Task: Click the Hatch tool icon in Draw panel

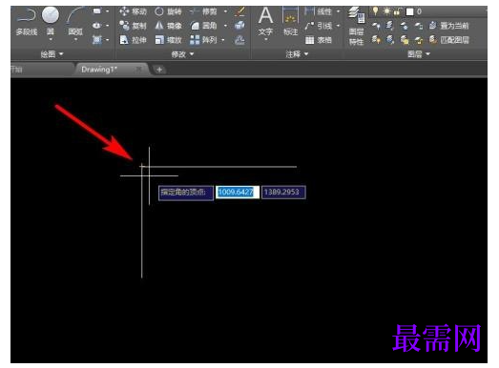Action: [96, 40]
